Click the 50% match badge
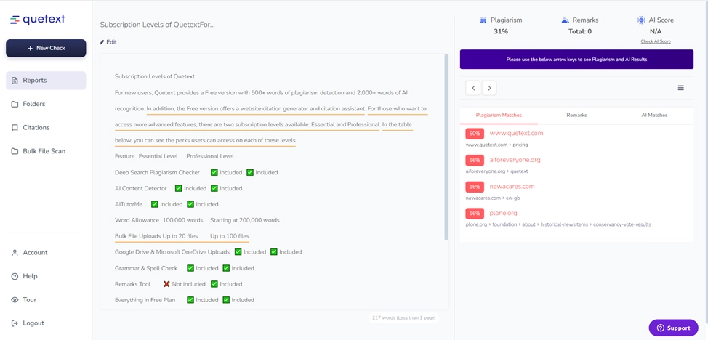This screenshot has width=708, height=340. (x=475, y=134)
